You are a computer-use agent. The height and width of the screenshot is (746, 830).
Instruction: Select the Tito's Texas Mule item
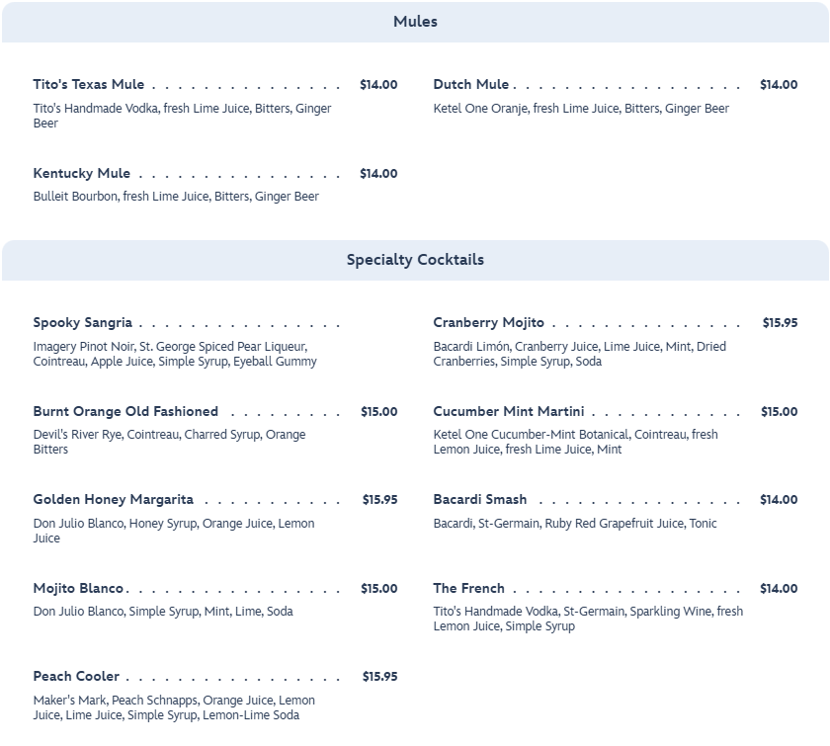(89, 85)
